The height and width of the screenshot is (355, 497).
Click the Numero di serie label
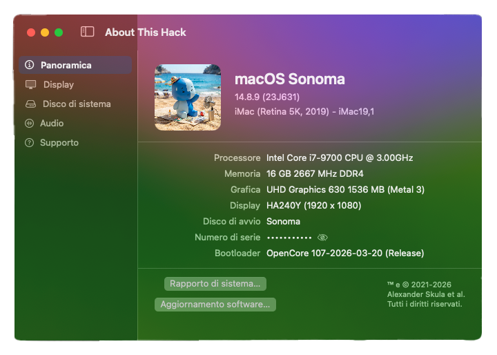click(228, 237)
